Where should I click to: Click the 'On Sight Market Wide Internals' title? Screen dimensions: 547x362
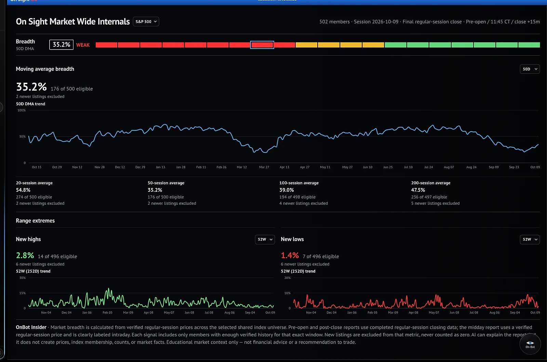pos(73,22)
